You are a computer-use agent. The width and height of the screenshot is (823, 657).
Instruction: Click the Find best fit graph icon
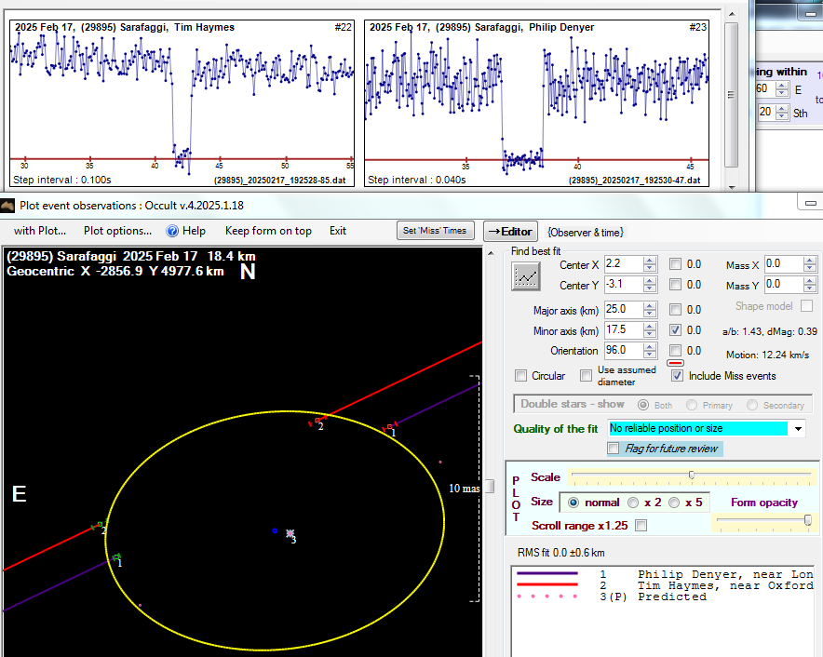tap(527, 275)
